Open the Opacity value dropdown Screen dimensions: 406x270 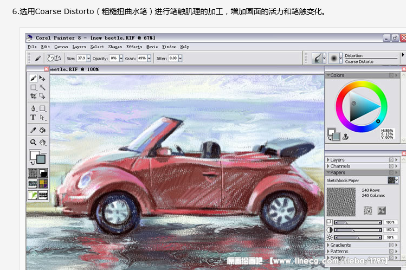[121, 58]
